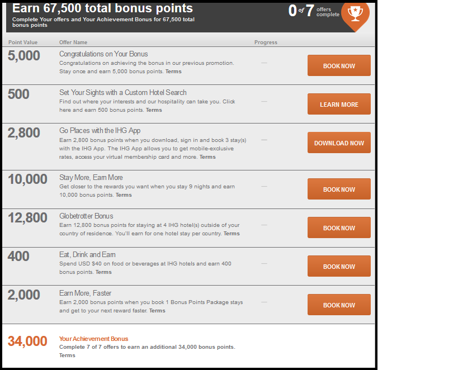Open Terms link in IHG App offer

click(x=207, y=157)
